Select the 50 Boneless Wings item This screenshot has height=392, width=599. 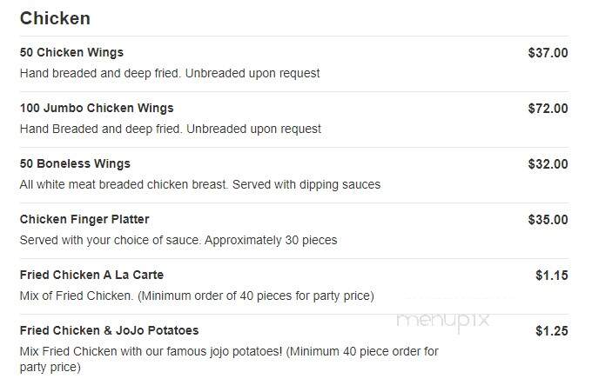(75, 163)
